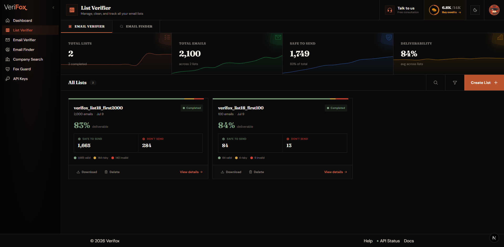Click the 140 invalid legend entry
This screenshot has width=504, height=247.
(120, 158)
